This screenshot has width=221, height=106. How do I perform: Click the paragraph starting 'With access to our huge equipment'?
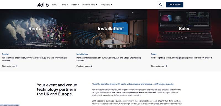[137, 103]
